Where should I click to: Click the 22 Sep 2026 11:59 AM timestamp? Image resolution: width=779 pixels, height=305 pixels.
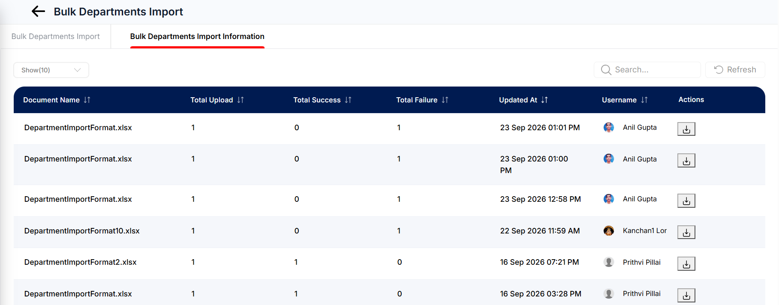[540, 231]
